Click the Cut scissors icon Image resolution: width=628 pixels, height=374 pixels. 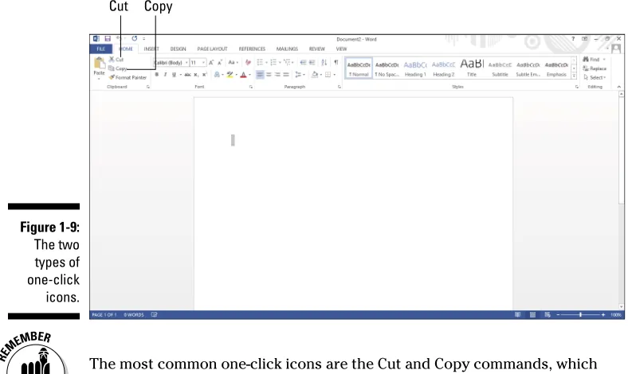[x=112, y=59]
